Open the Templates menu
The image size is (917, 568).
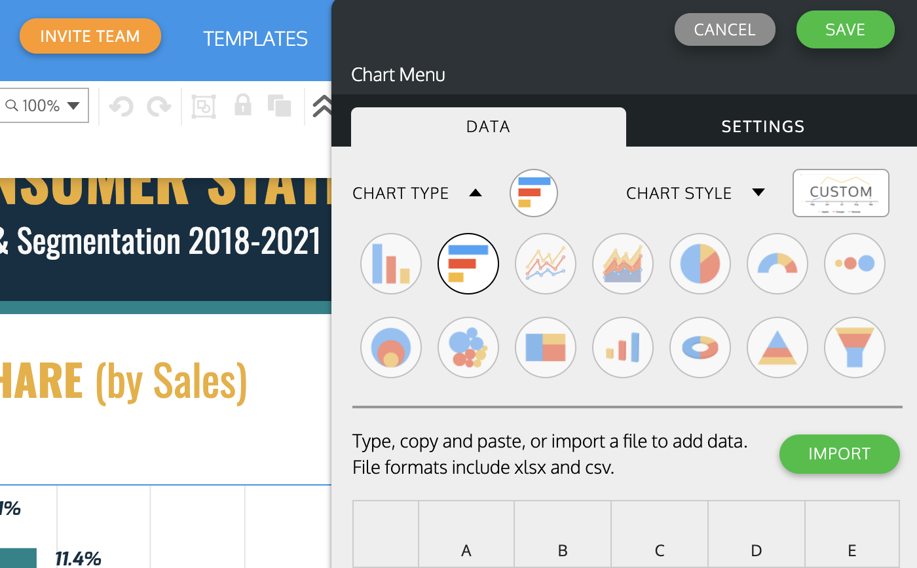click(x=255, y=39)
